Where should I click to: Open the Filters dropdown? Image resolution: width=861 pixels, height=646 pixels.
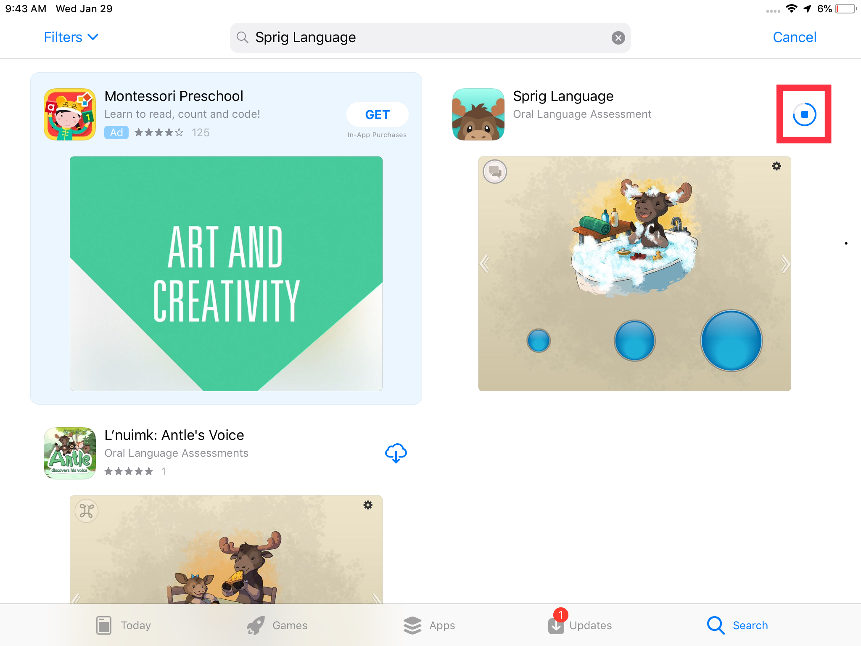(71, 37)
